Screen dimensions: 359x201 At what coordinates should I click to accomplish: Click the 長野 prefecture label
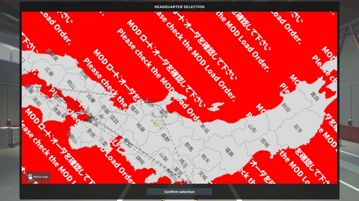[x=164, y=137]
